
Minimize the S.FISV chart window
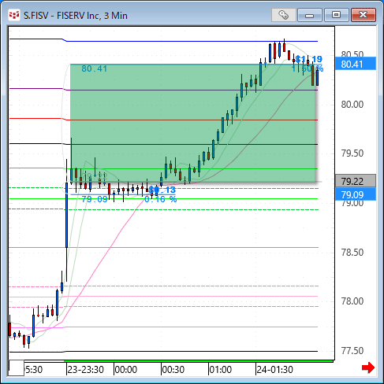(310, 15)
